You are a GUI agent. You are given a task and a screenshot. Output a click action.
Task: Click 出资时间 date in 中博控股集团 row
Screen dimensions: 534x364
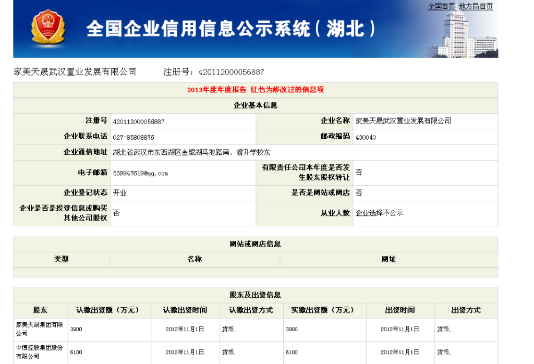pyautogui.click(x=400, y=352)
